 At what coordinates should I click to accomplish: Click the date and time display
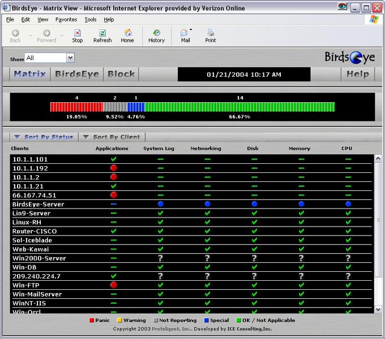point(244,74)
